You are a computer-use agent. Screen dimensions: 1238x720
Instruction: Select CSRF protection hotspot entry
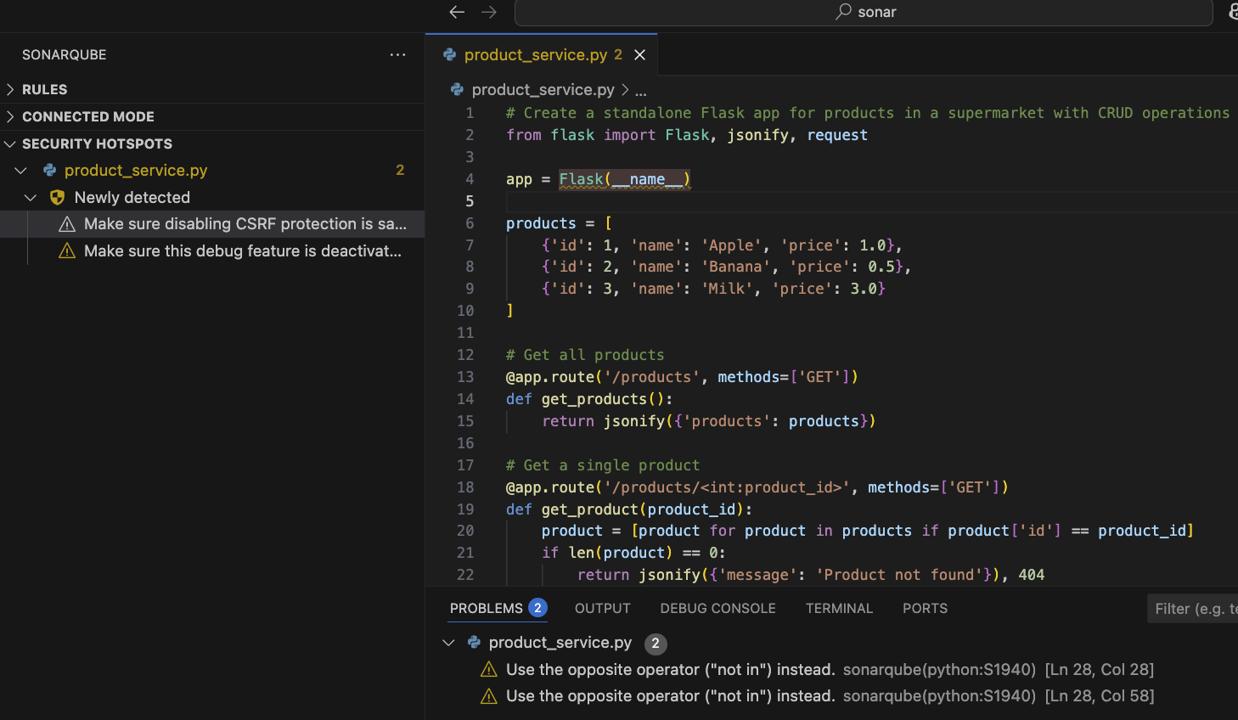(x=212, y=224)
